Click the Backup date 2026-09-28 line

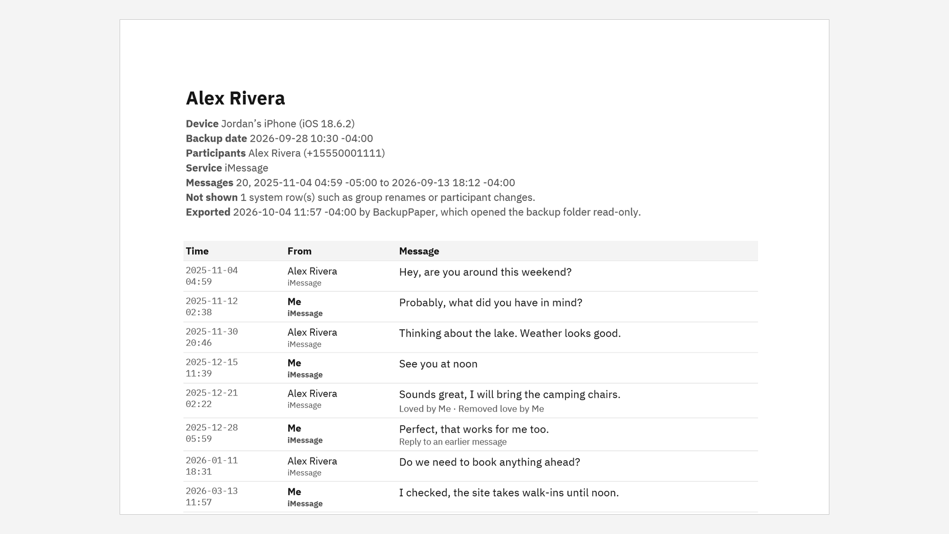click(x=279, y=138)
